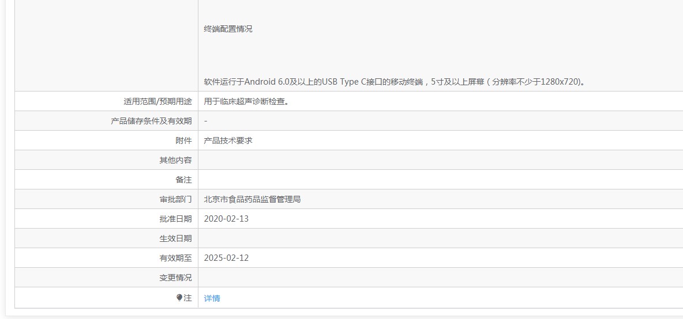
Task: Click the lightbulb icon beside 注
Action: tap(179, 298)
